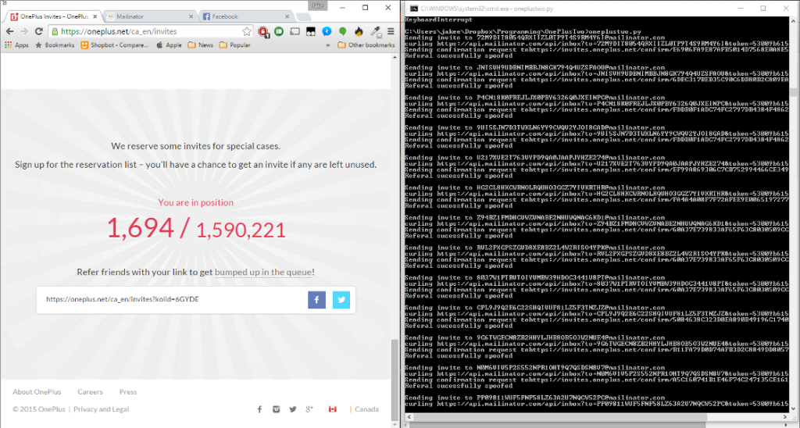Click the Jake profile button
This screenshot has width=800, height=428.
[317, 5]
